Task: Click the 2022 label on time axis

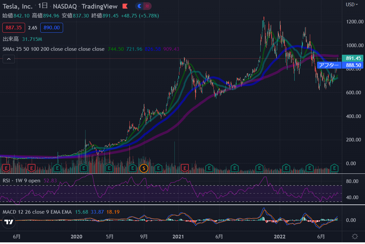Action: (x=279, y=236)
